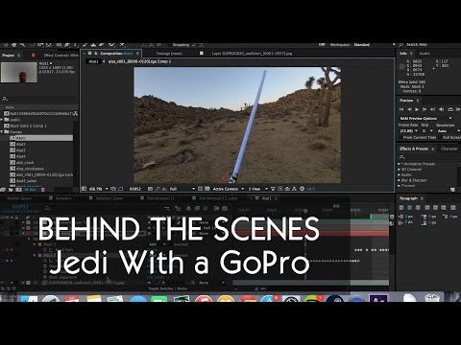Screen dimensions: 461x345
Task: Center text in Paragraph panel
Action: point(410,208)
